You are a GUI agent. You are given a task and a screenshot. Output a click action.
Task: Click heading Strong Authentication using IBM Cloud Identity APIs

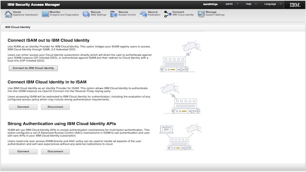(x=62, y=123)
